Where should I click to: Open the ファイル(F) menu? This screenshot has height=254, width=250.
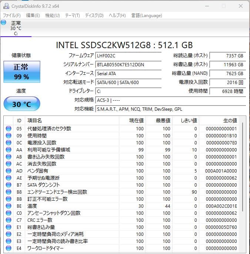click(12, 16)
